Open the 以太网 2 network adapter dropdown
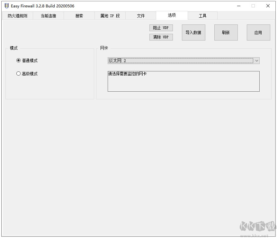Screen dimensions: 277x238 click(180, 60)
